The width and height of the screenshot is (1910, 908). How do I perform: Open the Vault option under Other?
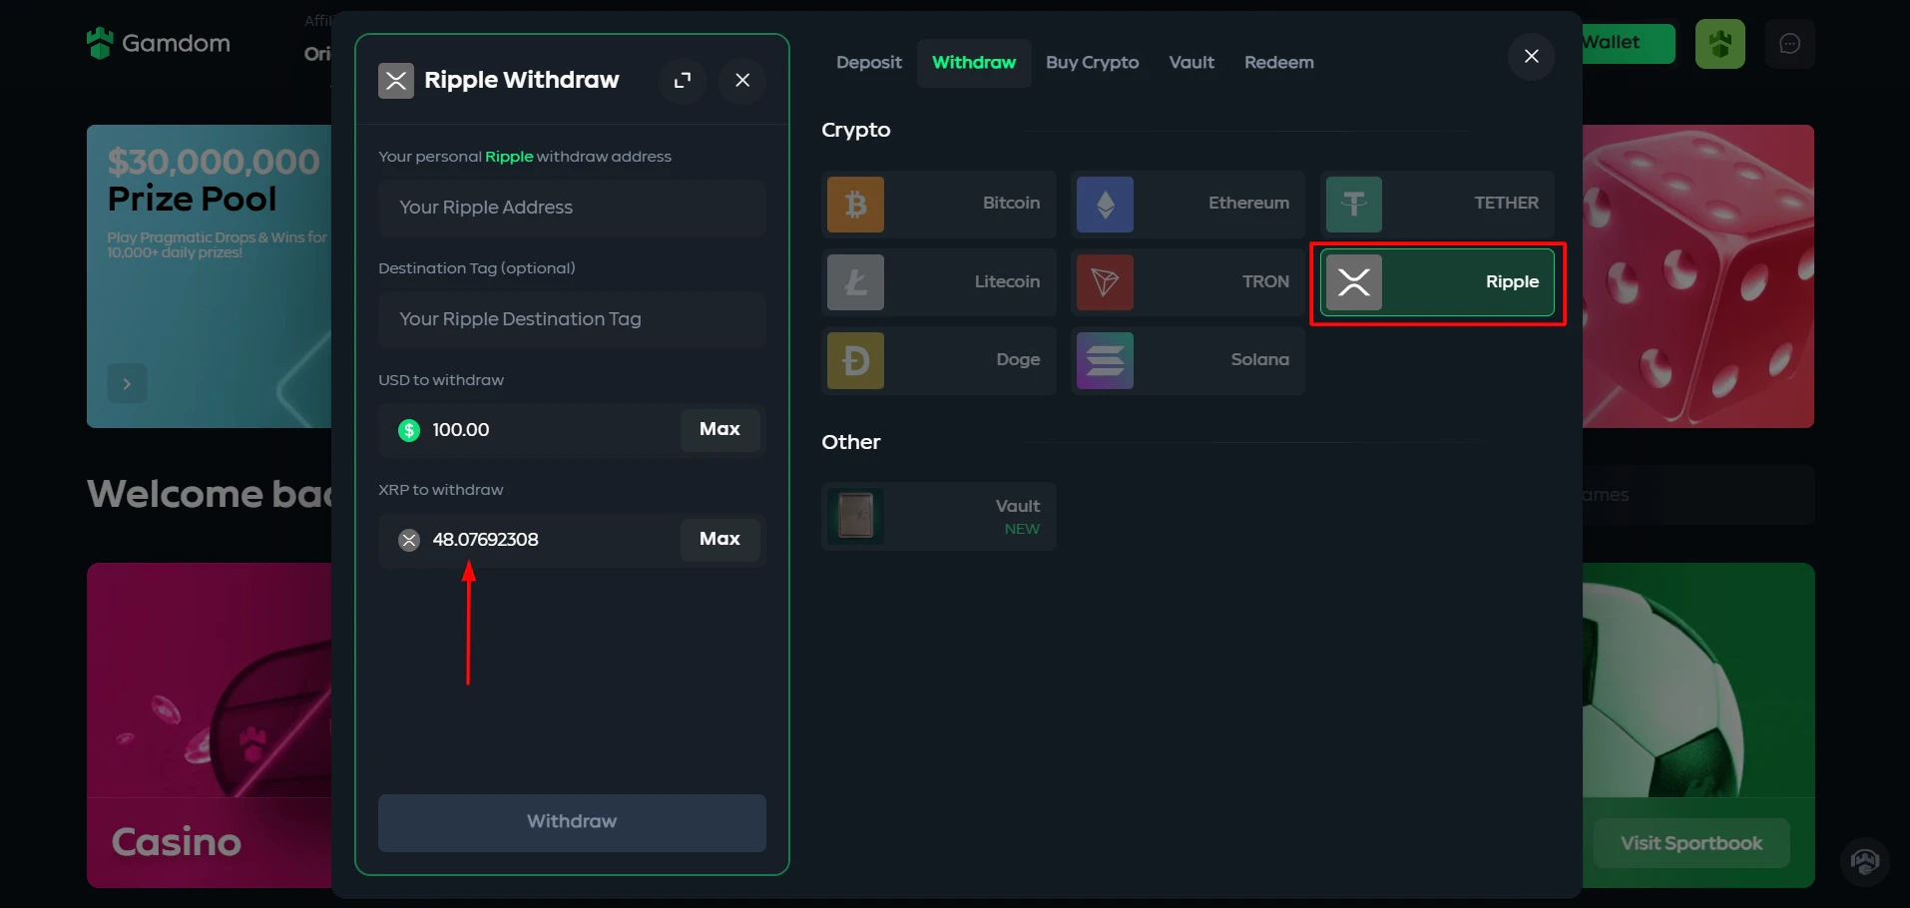(938, 516)
